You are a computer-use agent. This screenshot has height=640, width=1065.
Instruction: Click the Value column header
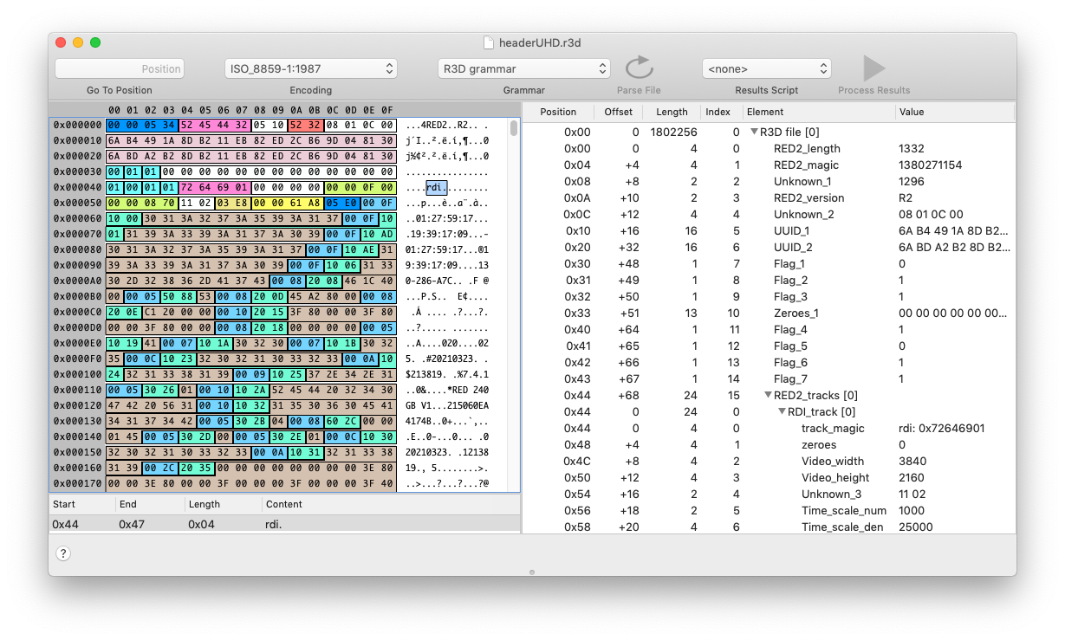click(953, 112)
